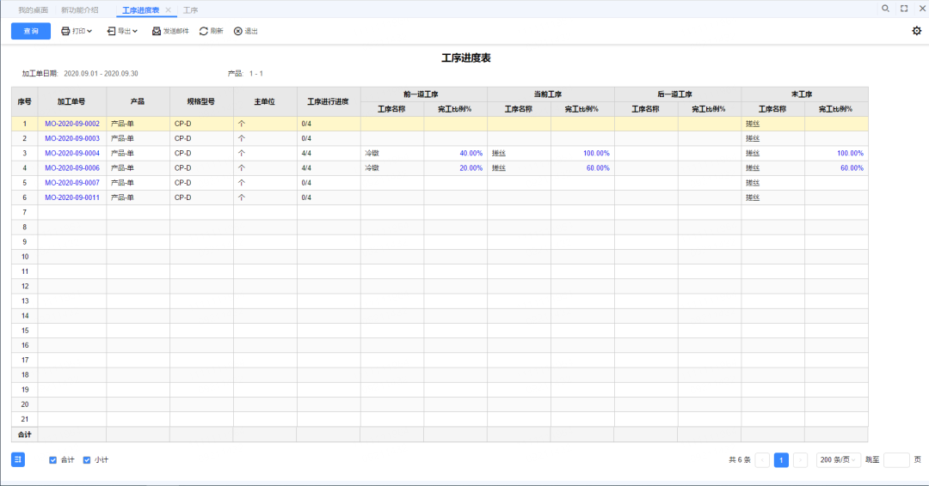Click 40.00% value in row 3

tap(471, 153)
